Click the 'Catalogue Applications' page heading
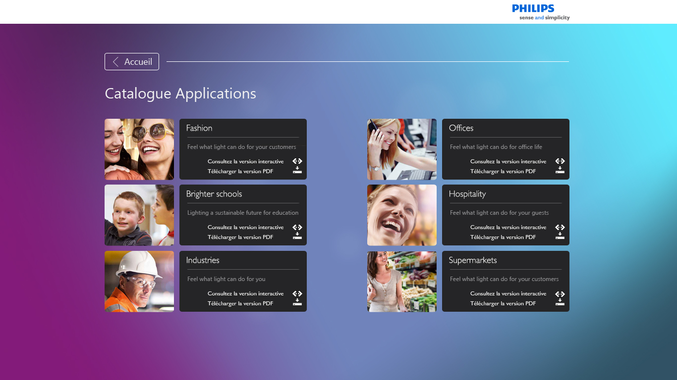 [180, 94]
